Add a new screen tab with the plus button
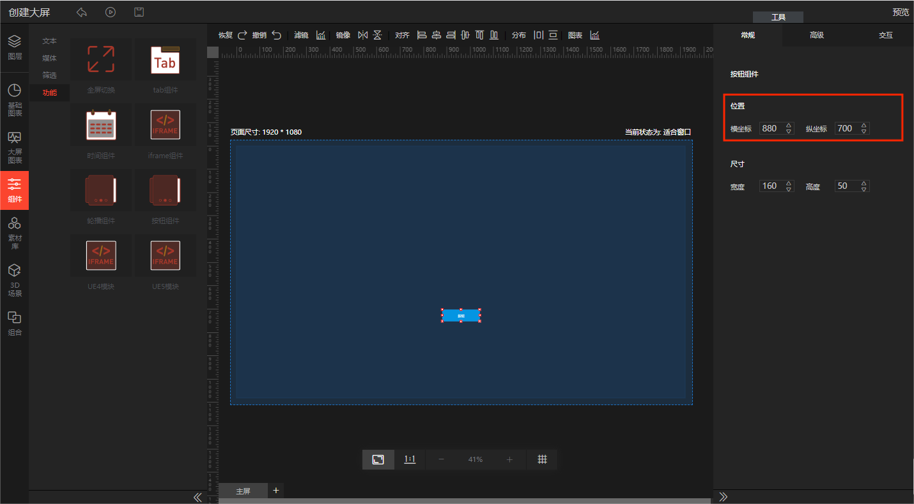This screenshot has width=914, height=504. (x=276, y=490)
